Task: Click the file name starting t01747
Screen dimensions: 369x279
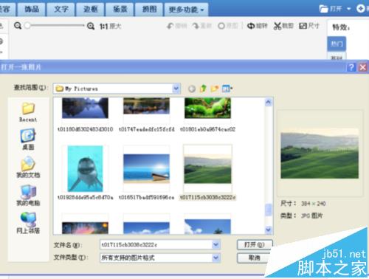Action: [x=147, y=129]
